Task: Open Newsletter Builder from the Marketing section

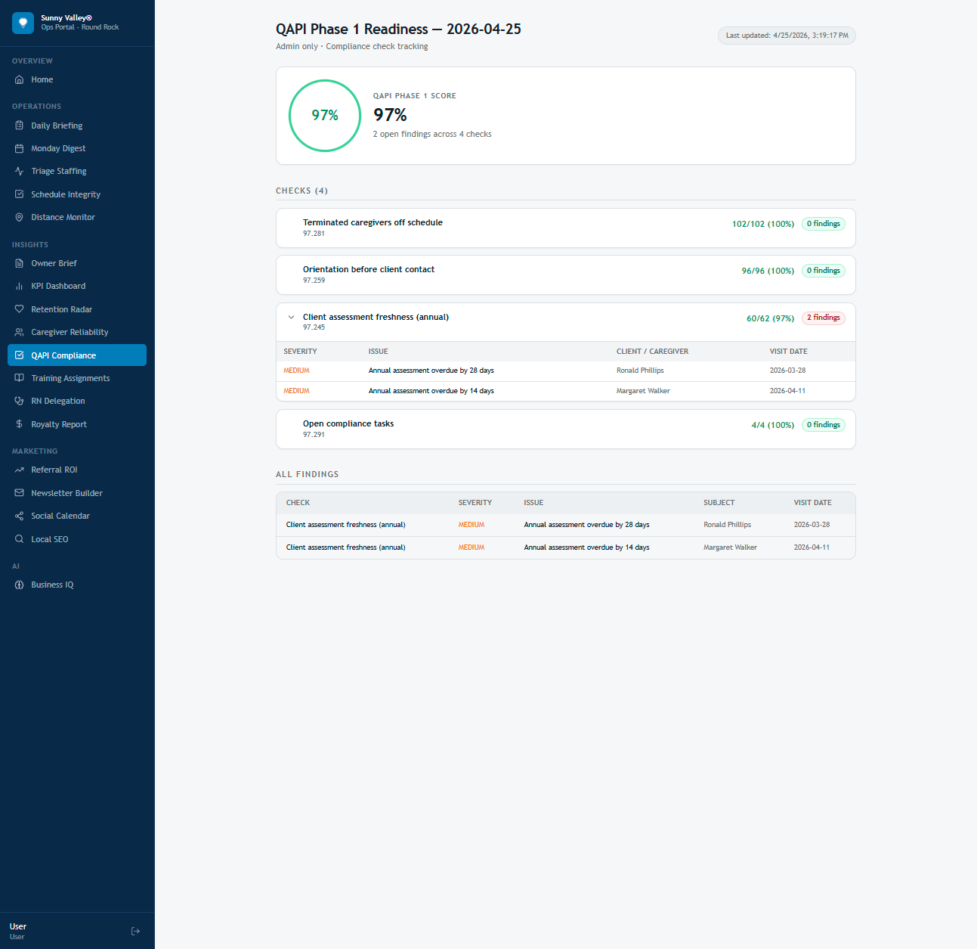Action: (x=66, y=493)
